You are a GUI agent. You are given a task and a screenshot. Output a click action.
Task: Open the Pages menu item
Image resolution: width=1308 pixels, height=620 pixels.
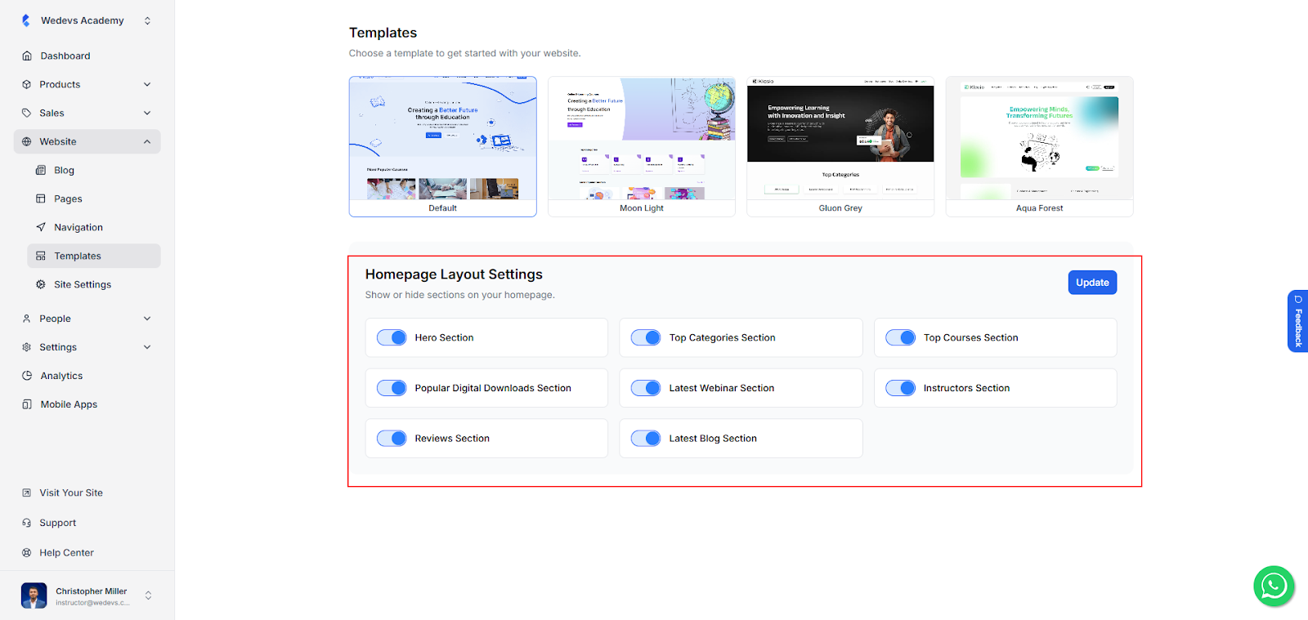[x=68, y=198]
